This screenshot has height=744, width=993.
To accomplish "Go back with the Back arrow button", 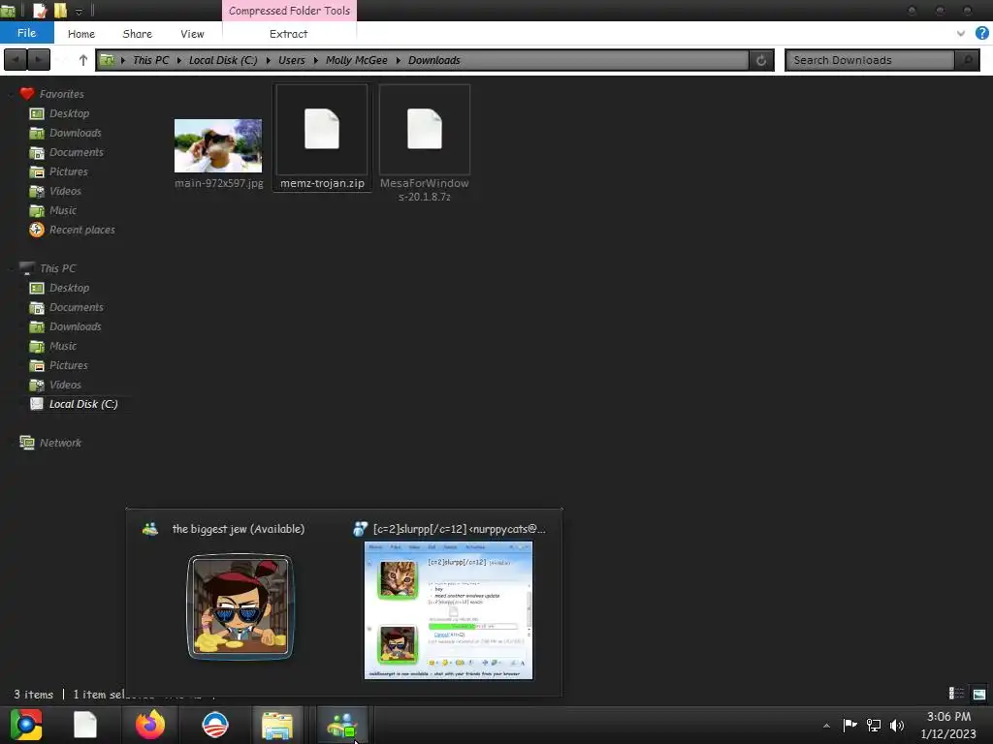I will [16, 60].
